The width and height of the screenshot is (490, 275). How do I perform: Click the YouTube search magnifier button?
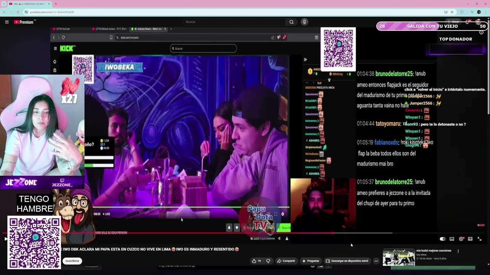[x=291, y=22]
